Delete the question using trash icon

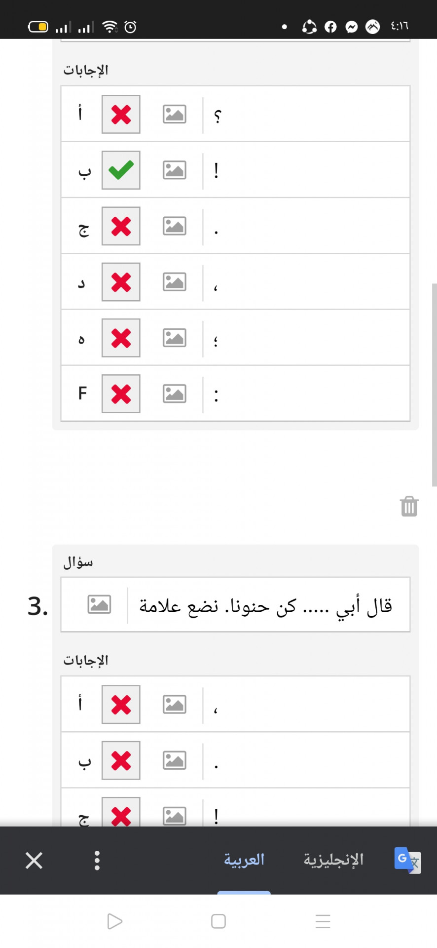click(x=409, y=506)
